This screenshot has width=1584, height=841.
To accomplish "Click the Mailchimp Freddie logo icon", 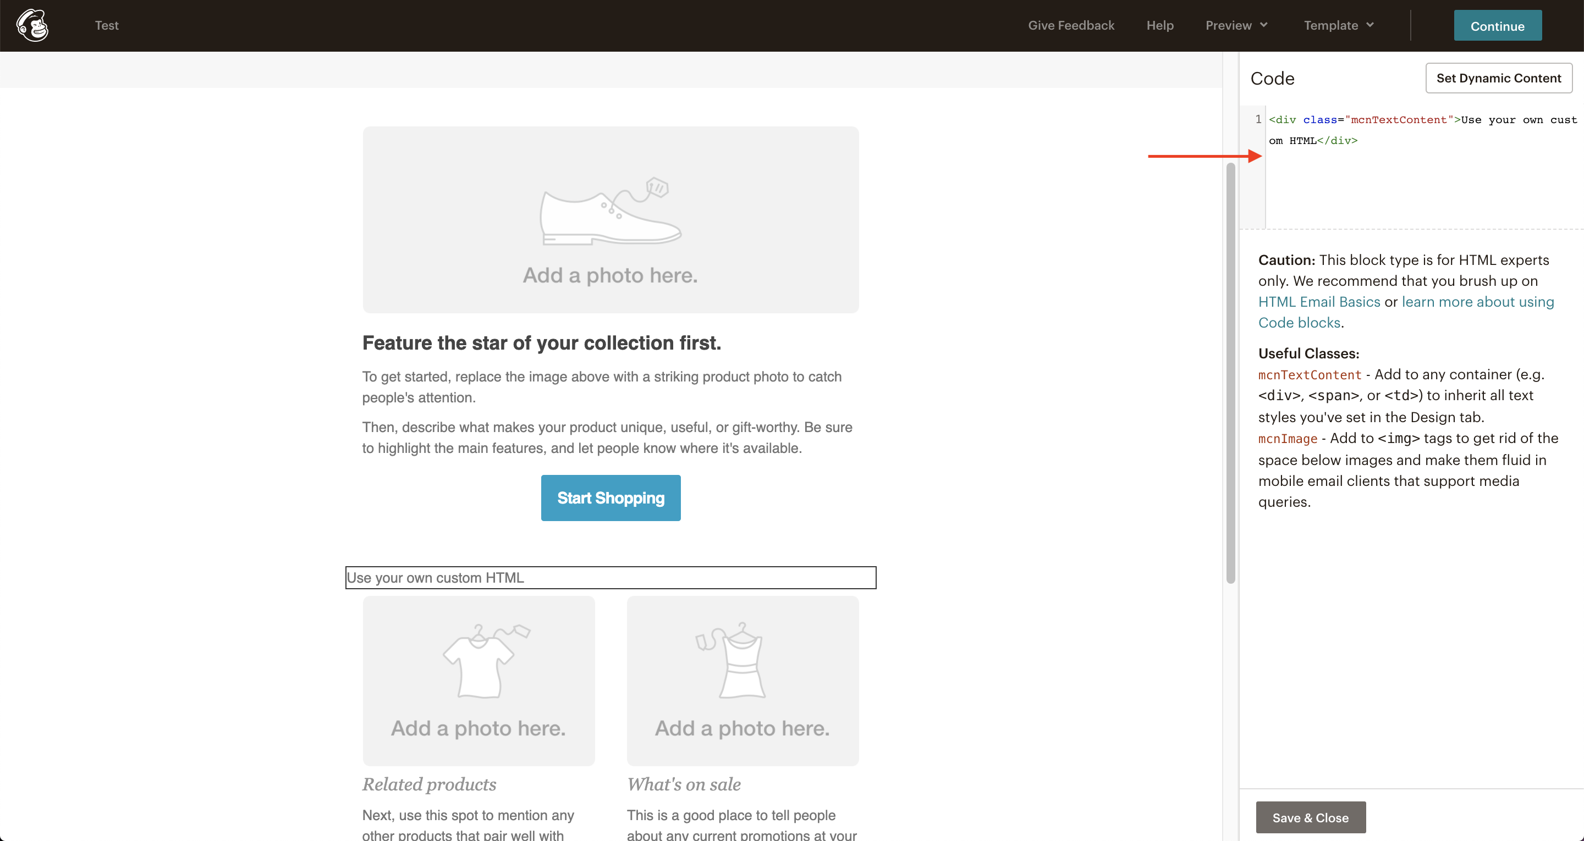I will pos(32,25).
